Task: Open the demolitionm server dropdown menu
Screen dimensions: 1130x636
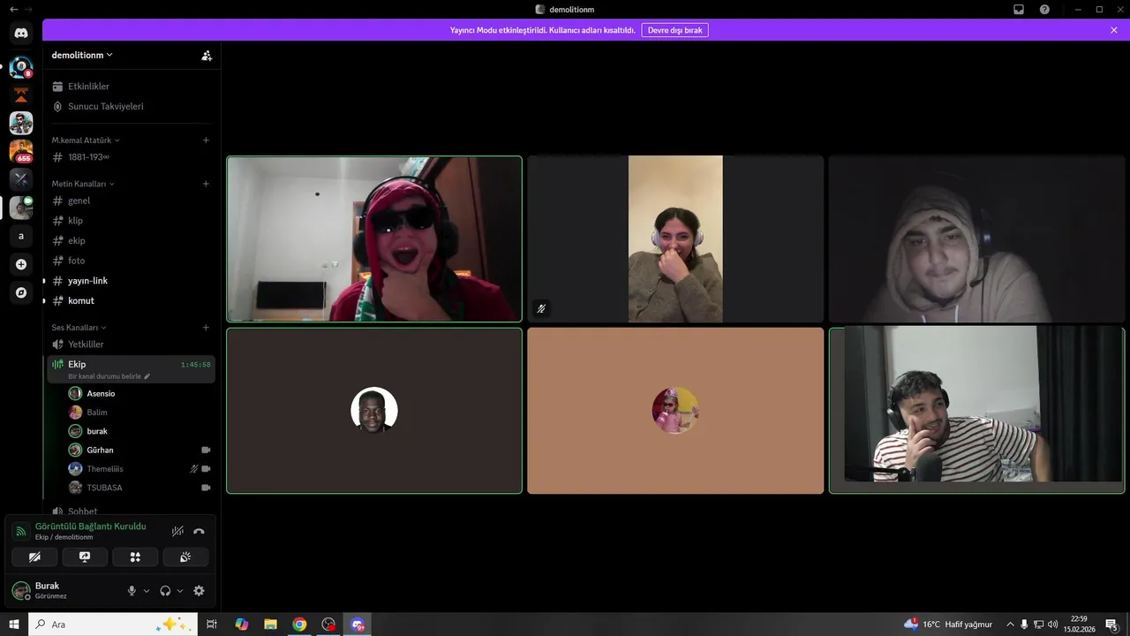Action: pyautogui.click(x=82, y=55)
